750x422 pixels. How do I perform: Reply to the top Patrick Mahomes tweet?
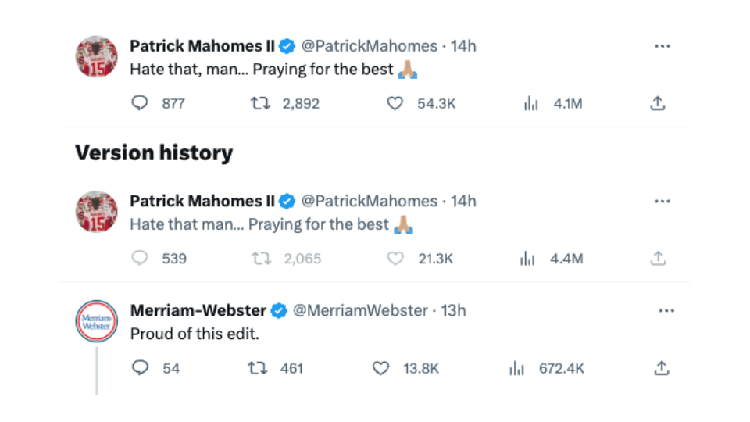click(140, 103)
